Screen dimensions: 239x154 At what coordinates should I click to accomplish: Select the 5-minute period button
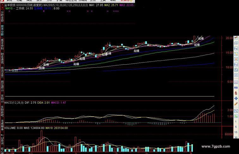[236, 127]
